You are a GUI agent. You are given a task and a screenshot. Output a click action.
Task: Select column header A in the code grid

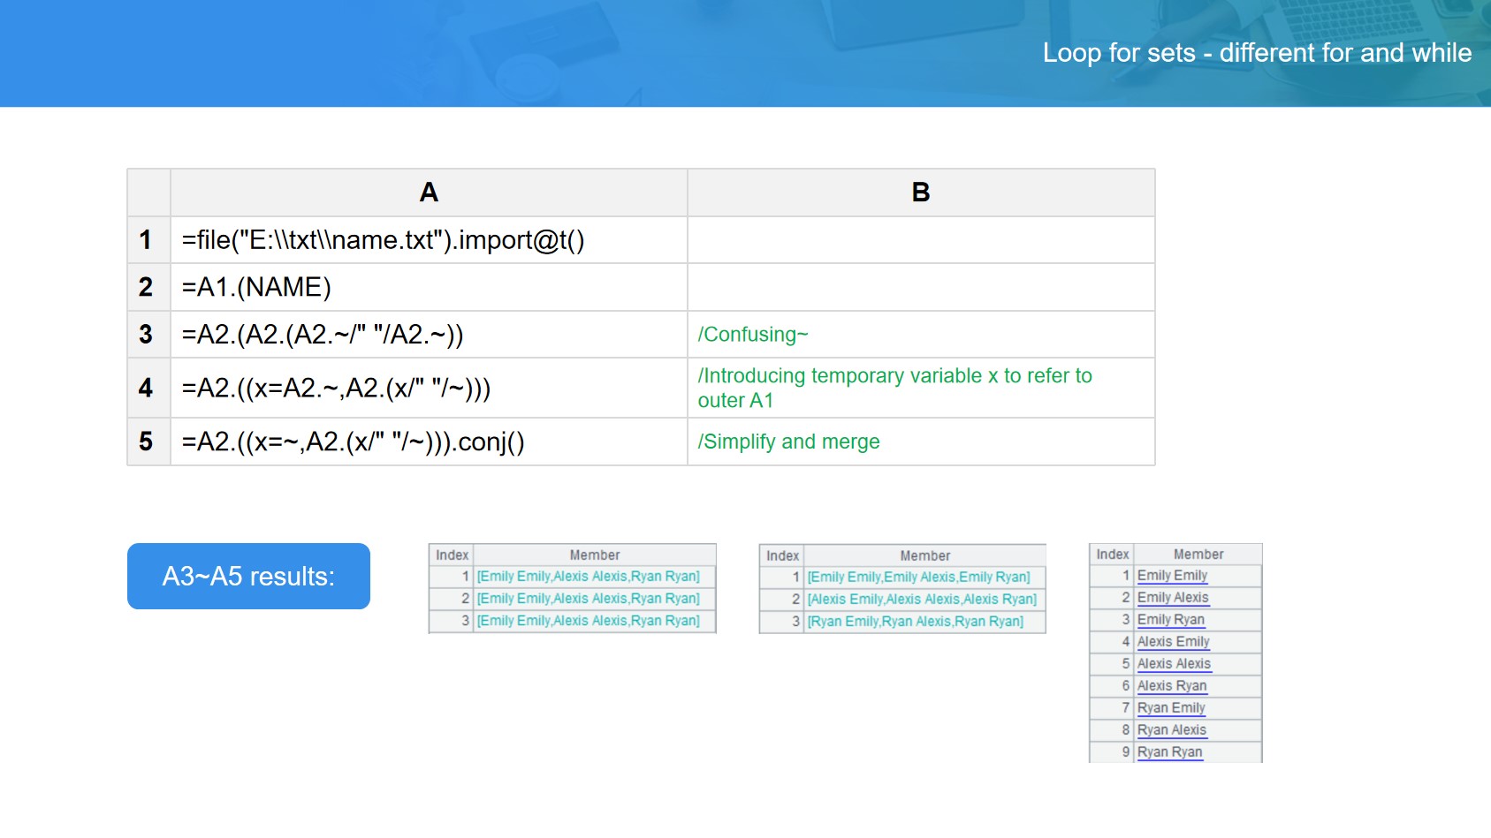pos(429,193)
